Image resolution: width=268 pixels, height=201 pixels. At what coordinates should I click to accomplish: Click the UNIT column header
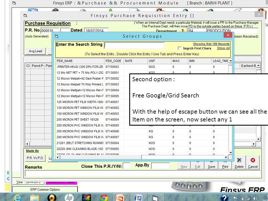coord(159,61)
